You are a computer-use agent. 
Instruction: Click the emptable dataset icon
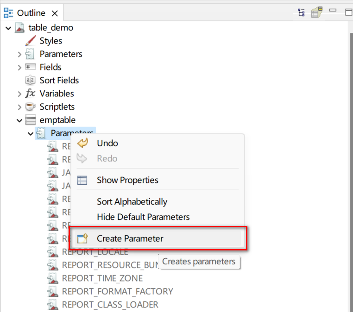coord(31,120)
